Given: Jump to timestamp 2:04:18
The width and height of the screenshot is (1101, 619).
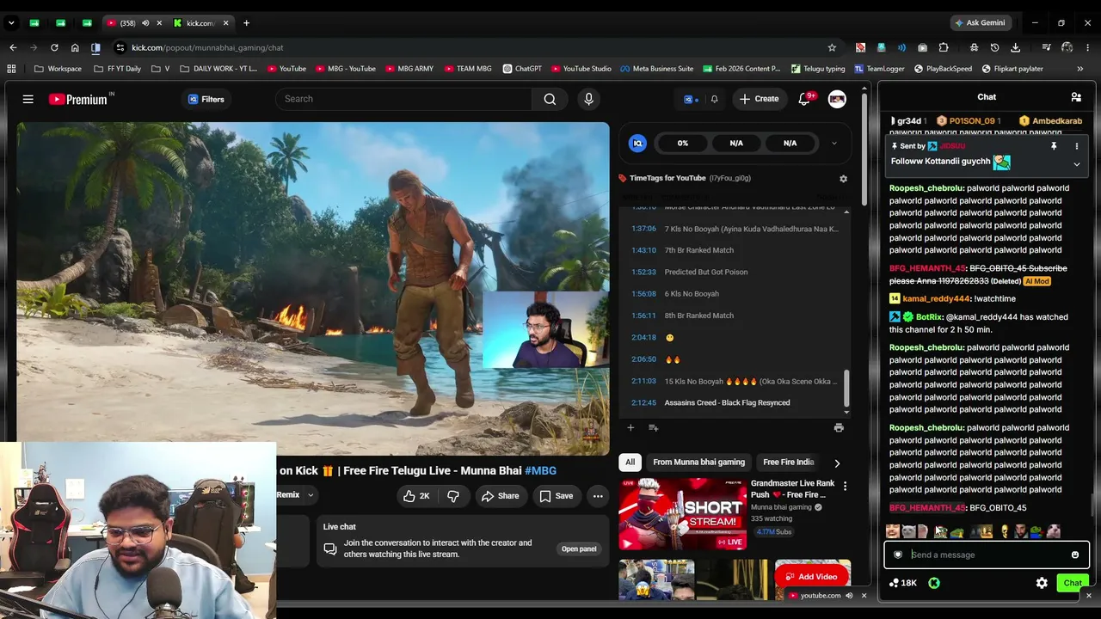Looking at the screenshot, I should (x=643, y=337).
